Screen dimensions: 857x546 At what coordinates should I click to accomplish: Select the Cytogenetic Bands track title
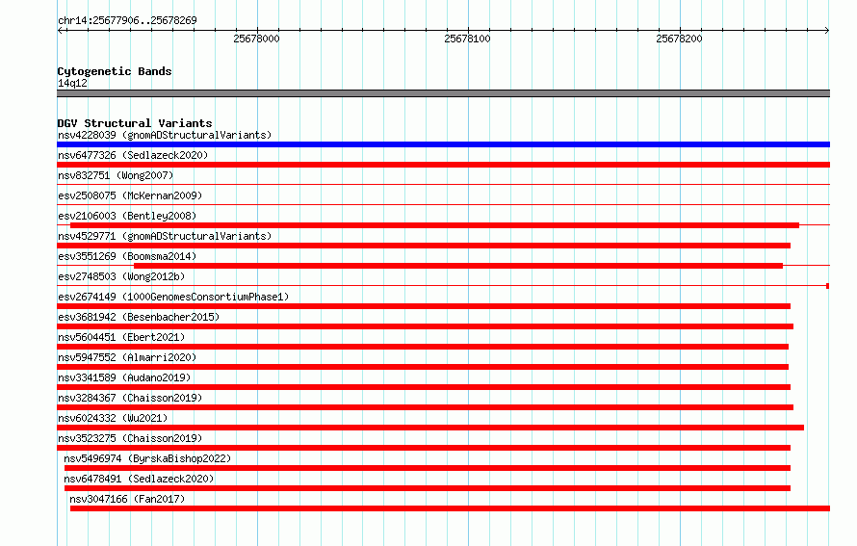tap(115, 71)
